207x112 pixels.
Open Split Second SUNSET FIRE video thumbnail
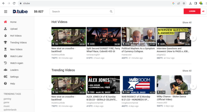tap(103, 37)
